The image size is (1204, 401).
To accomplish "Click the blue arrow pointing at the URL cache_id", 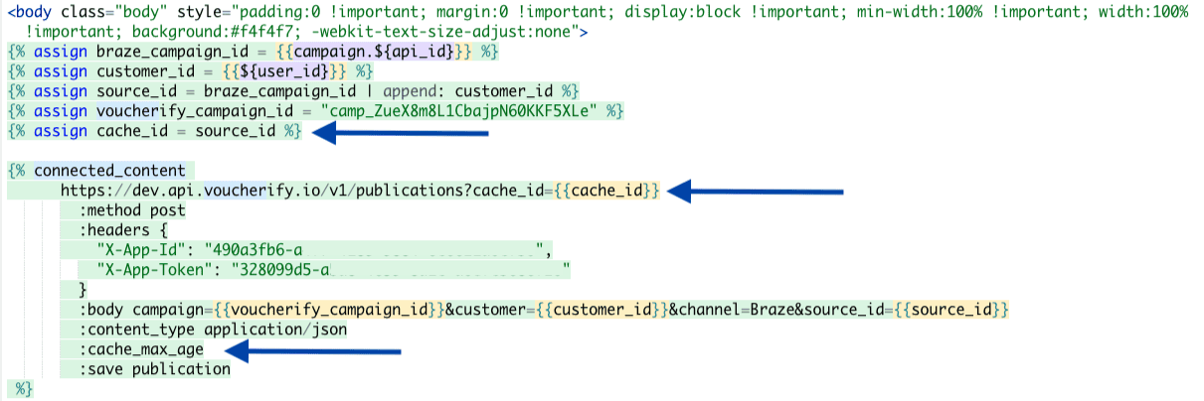I will [x=756, y=191].
